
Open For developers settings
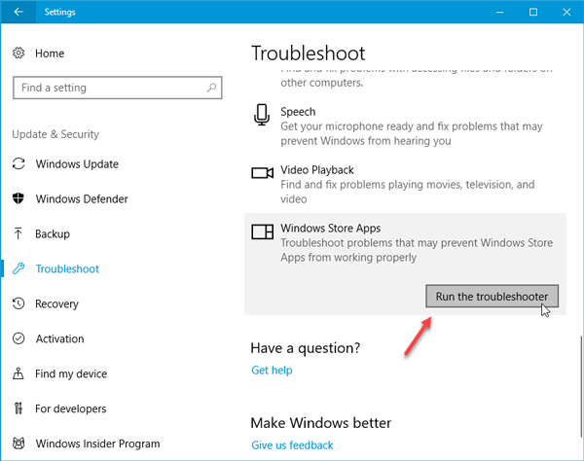tap(71, 408)
